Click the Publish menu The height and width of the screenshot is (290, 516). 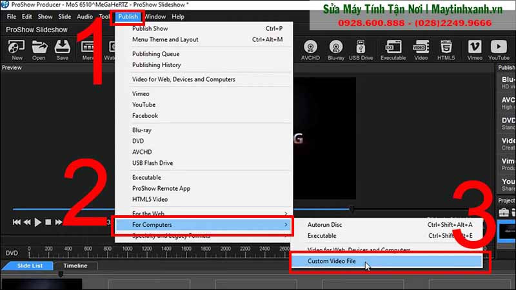click(x=128, y=17)
